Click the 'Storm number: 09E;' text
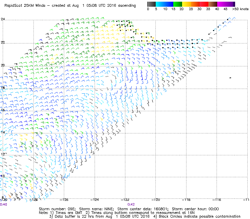The width and height of the screenshot is (250, 219). tap(57, 209)
